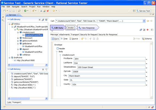The height and width of the screenshot is (110, 156).
Task: Click the StreetAddress input field
Action: tap(111, 67)
